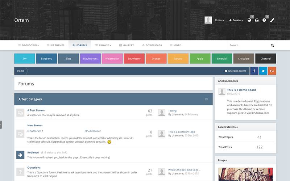Open When's the best time to go topic
The image size is (290, 181).
pos(184,170)
